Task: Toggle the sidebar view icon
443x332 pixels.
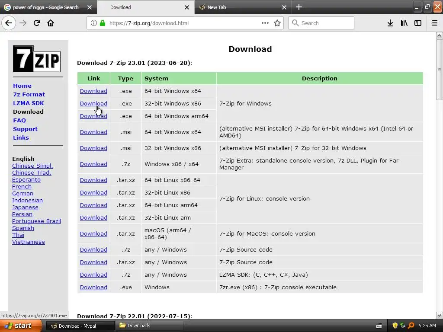Action: pos(418,23)
